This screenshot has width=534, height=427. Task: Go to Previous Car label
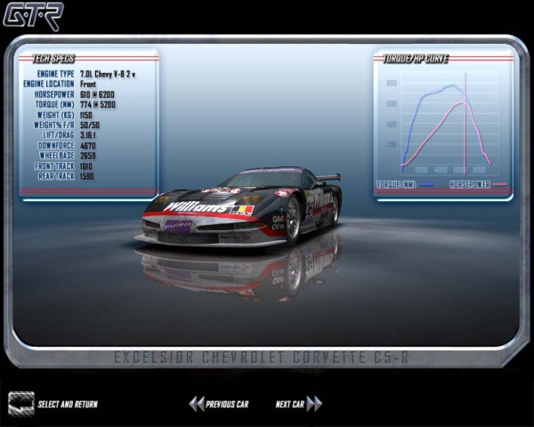(227, 405)
